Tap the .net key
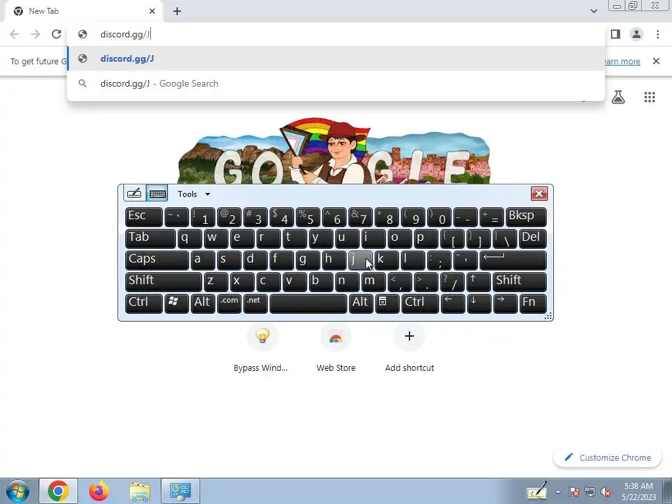The image size is (672, 504). tap(255, 304)
